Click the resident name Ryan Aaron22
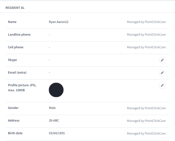Viewport: 175px width, 141px height. [59, 22]
